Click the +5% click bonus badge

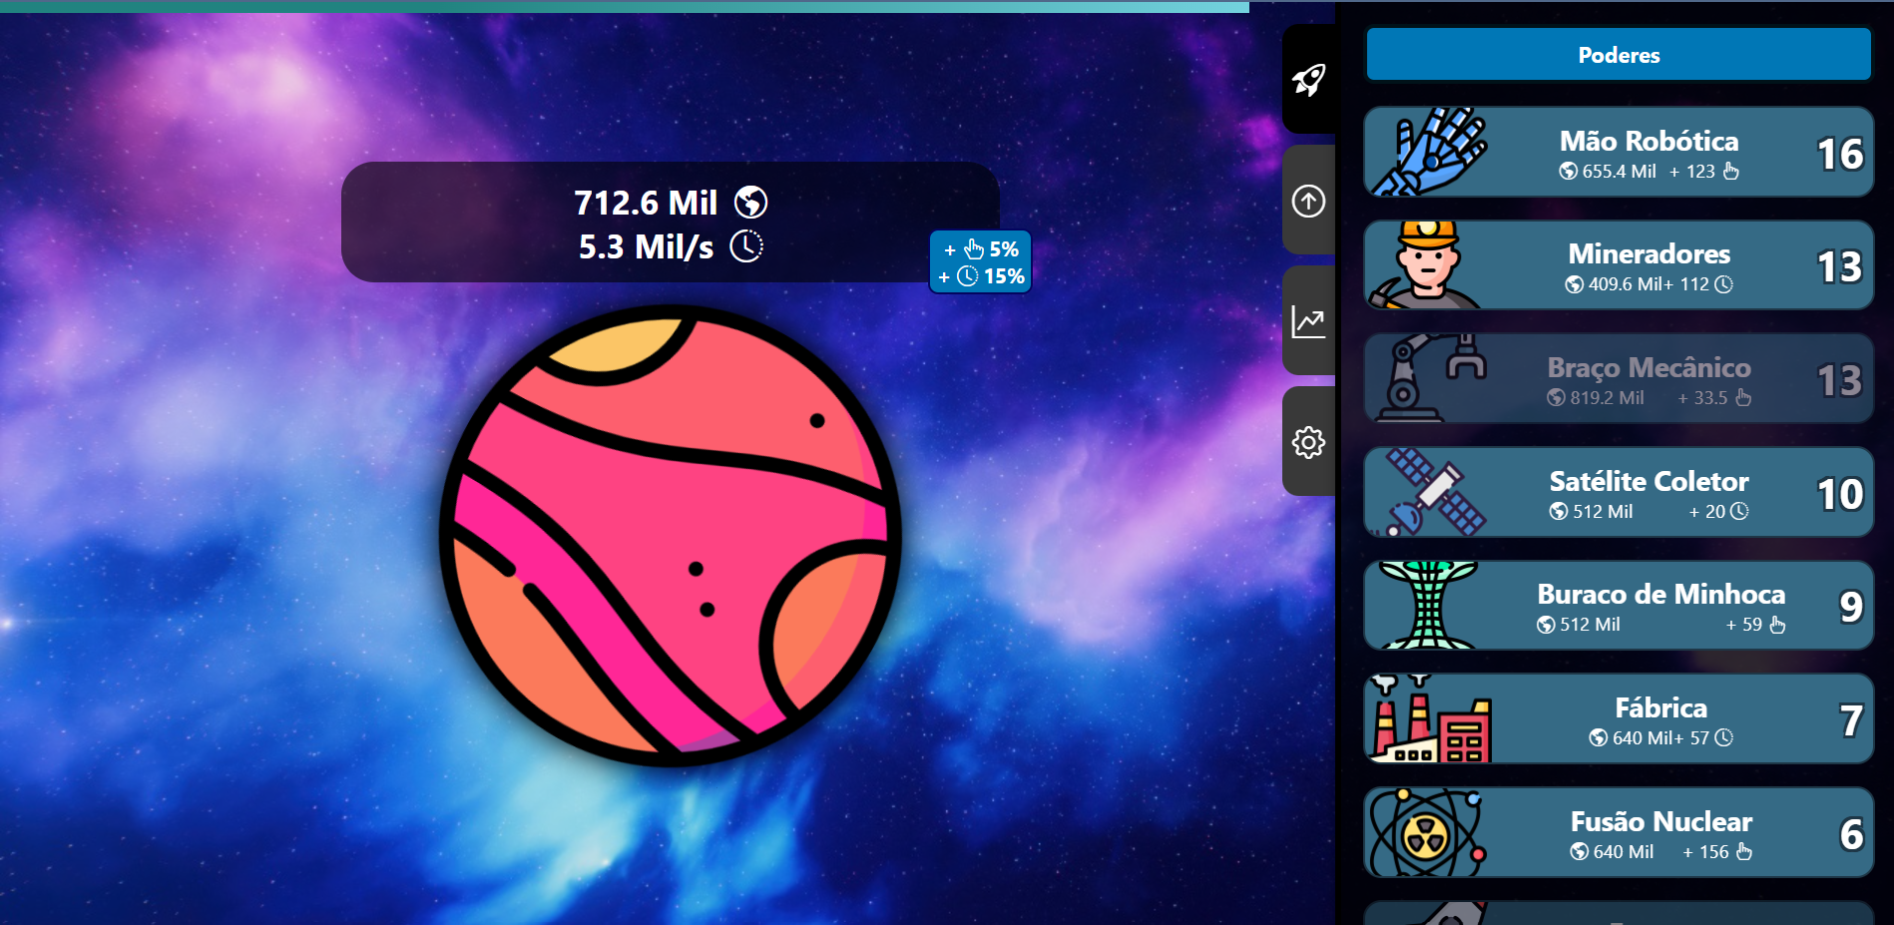click(x=981, y=248)
